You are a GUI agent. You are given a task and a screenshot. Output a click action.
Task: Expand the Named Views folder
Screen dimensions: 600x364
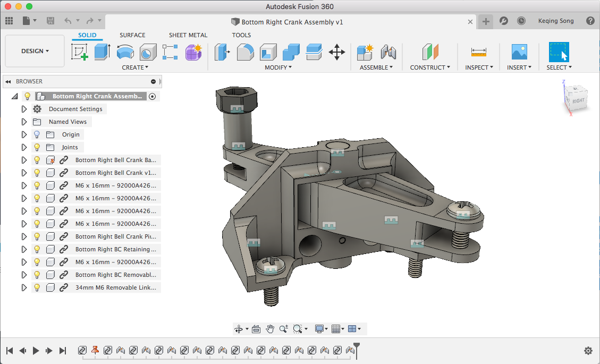[24, 122]
